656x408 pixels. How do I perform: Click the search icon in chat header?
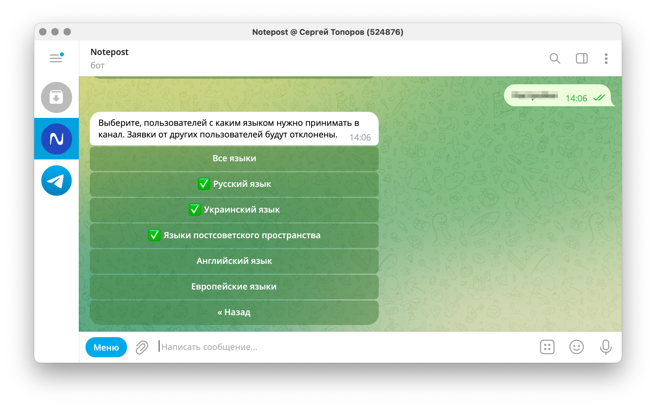coord(555,58)
